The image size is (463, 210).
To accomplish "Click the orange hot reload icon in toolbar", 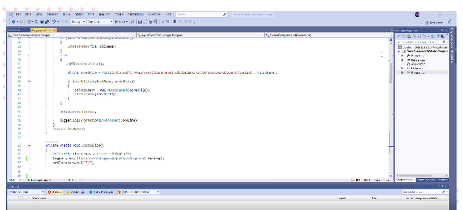I will (x=132, y=22).
